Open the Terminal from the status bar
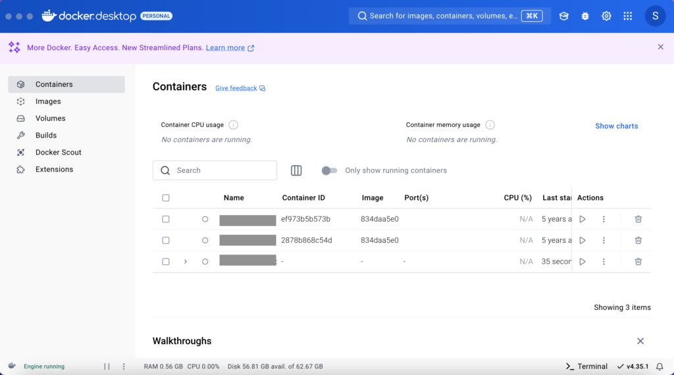 [x=586, y=366]
